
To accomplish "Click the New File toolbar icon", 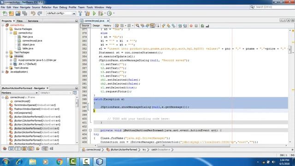I will coord(5,13).
